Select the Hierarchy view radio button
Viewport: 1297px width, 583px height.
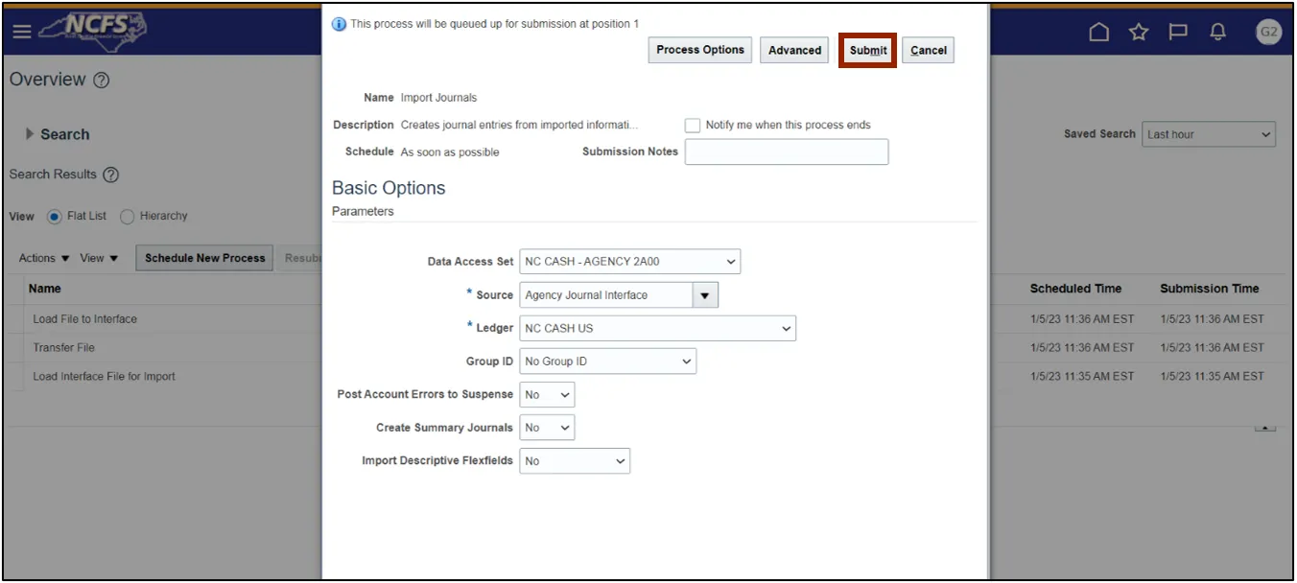click(x=128, y=217)
